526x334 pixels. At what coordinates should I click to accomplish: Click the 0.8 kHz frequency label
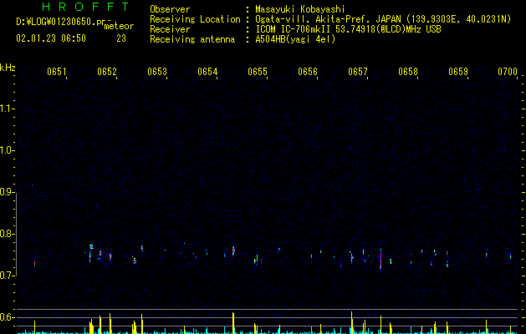coord(8,234)
